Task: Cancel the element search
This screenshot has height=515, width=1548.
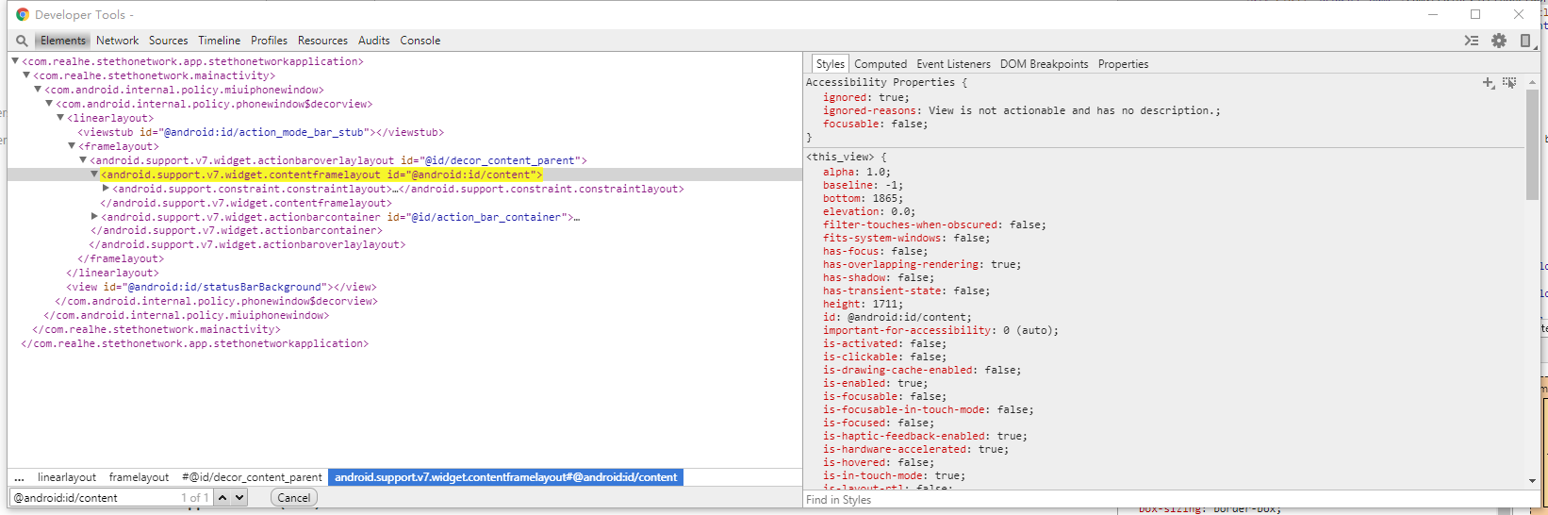Action: (x=294, y=497)
